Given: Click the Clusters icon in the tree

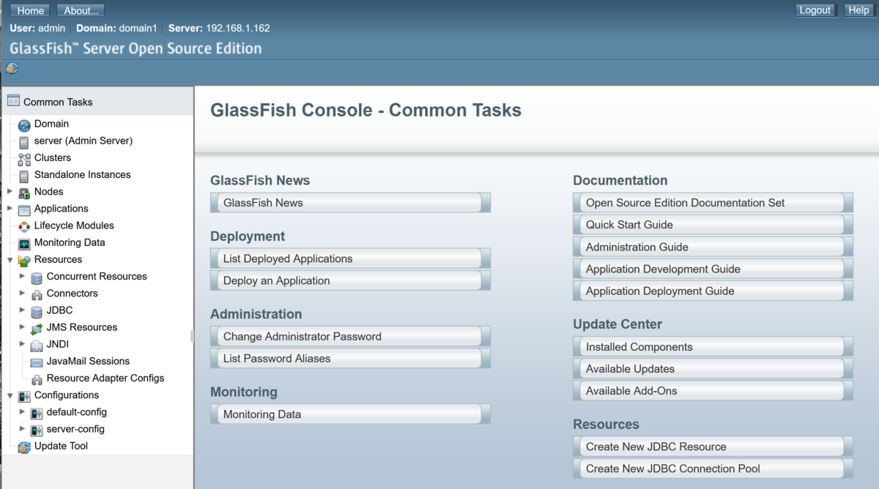Looking at the screenshot, I should [x=23, y=157].
